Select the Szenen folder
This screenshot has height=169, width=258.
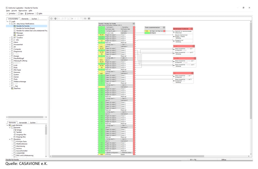16,77
